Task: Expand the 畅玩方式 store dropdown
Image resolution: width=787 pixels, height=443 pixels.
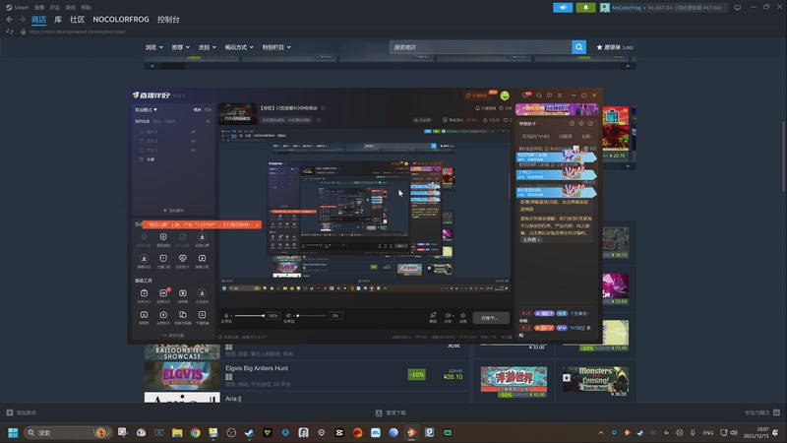Action: click(239, 47)
